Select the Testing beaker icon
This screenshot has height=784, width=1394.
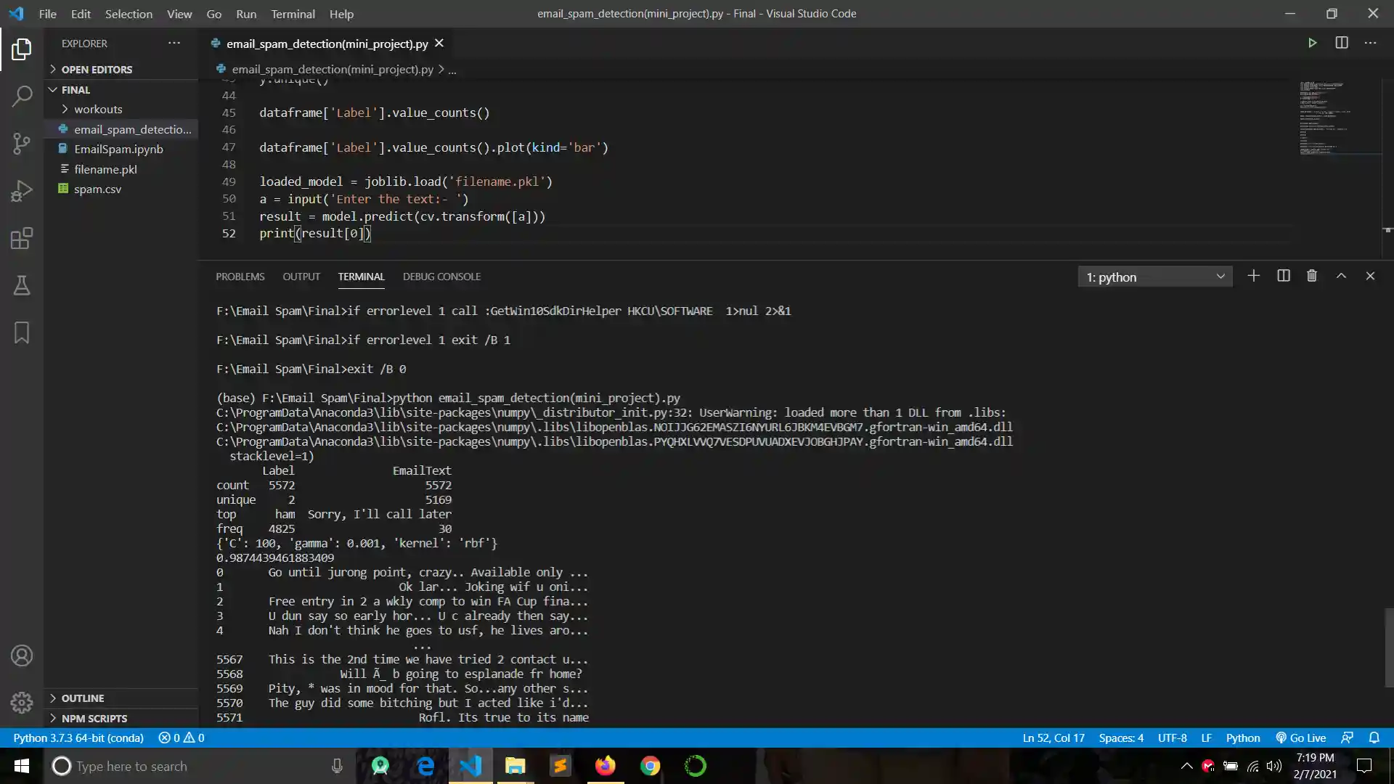(22, 285)
